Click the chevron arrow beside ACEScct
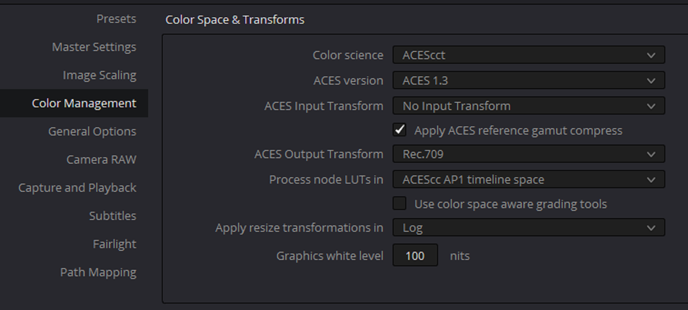 651,55
